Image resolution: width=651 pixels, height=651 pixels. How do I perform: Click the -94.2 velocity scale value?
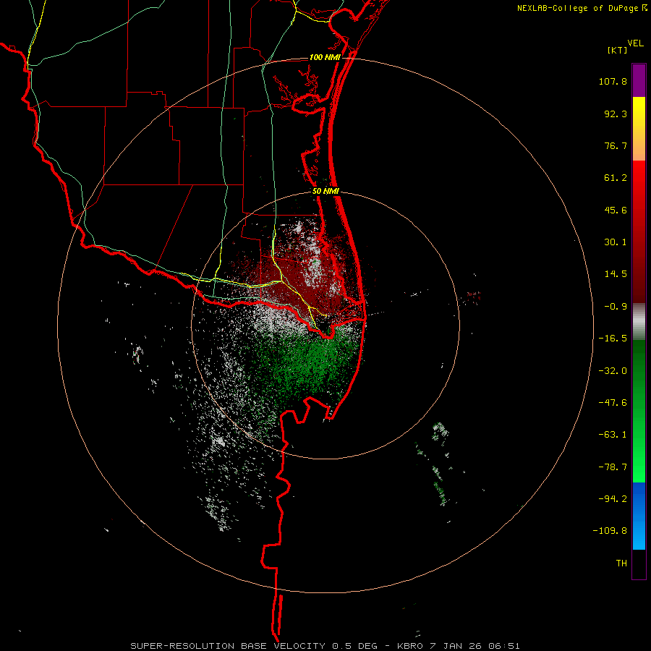(613, 498)
